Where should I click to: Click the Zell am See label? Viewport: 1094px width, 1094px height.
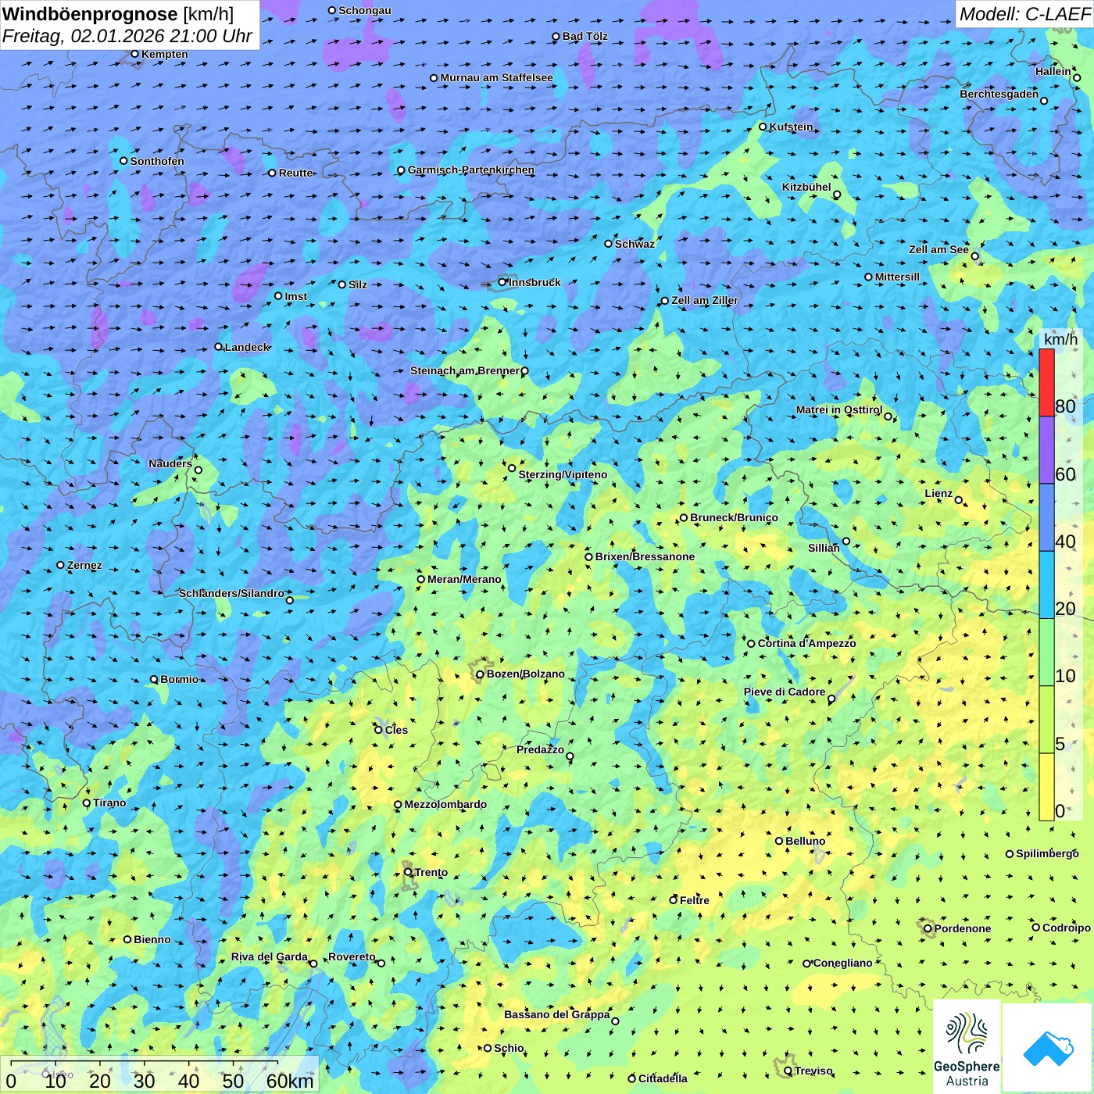(938, 249)
